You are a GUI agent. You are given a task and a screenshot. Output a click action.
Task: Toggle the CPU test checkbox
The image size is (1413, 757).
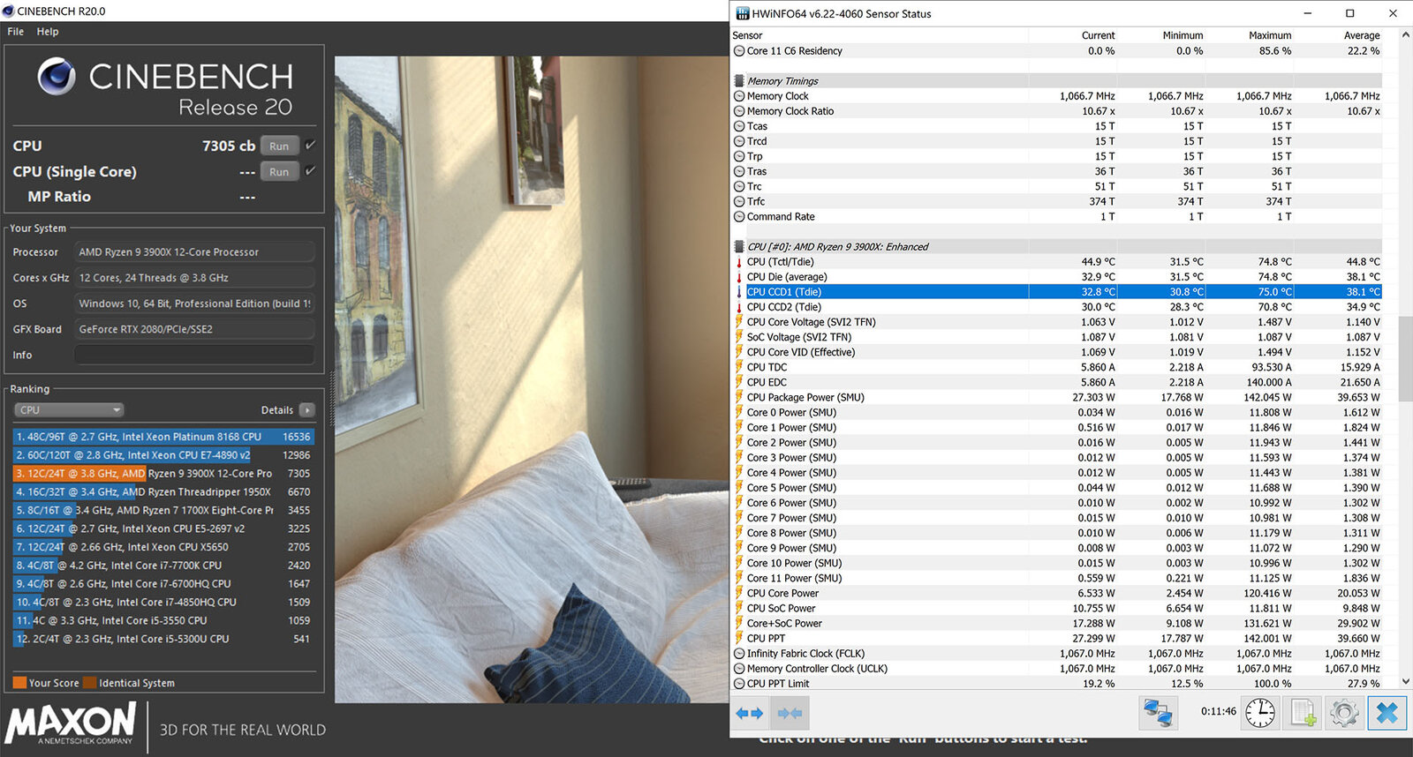coord(310,145)
